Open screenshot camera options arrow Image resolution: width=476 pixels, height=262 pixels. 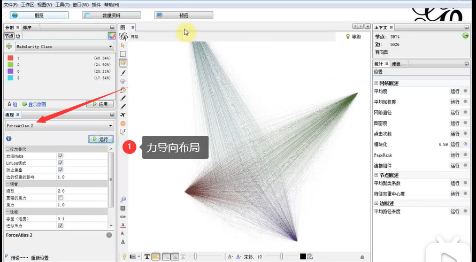(139, 257)
